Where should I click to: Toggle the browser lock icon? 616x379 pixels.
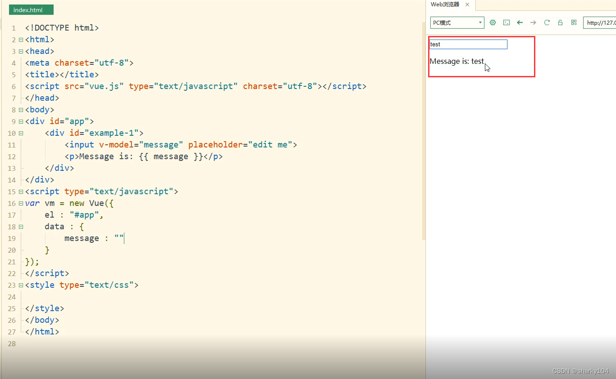click(x=560, y=22)
